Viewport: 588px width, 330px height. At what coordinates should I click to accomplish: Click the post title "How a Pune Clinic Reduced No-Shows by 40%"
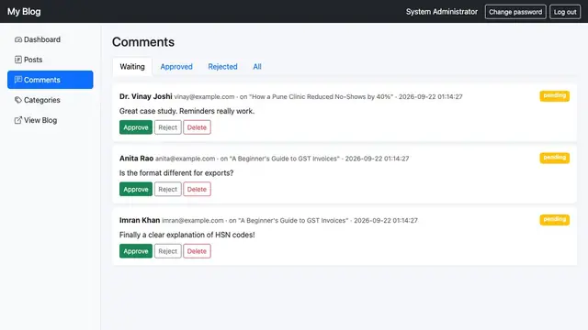pos(321,96)
